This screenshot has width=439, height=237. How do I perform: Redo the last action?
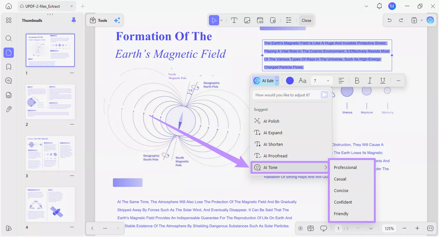[401, 20]
